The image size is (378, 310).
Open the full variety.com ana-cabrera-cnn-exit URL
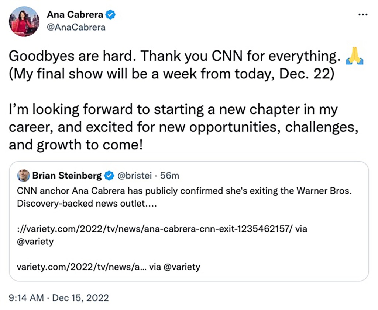coord(155,229)
